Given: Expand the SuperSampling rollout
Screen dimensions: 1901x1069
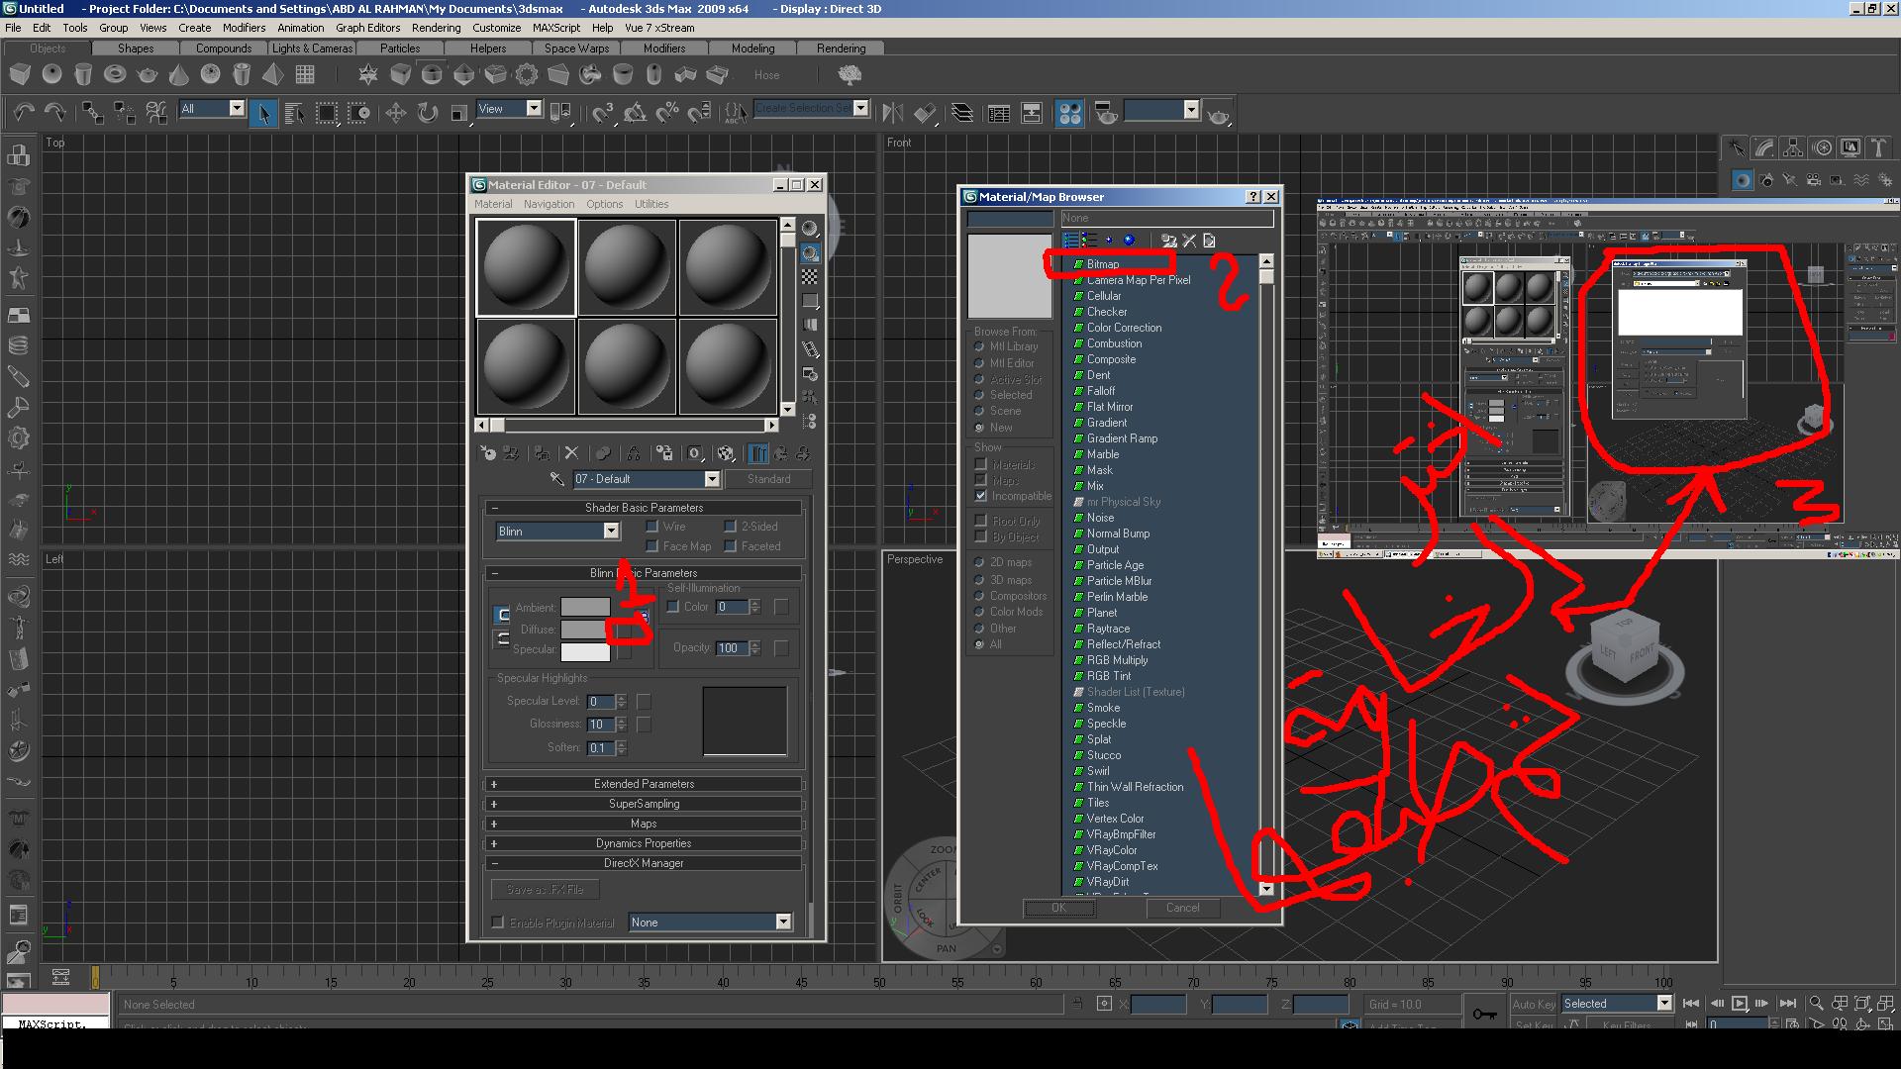Looking at the screenshot, I should (x=644, y=804).
